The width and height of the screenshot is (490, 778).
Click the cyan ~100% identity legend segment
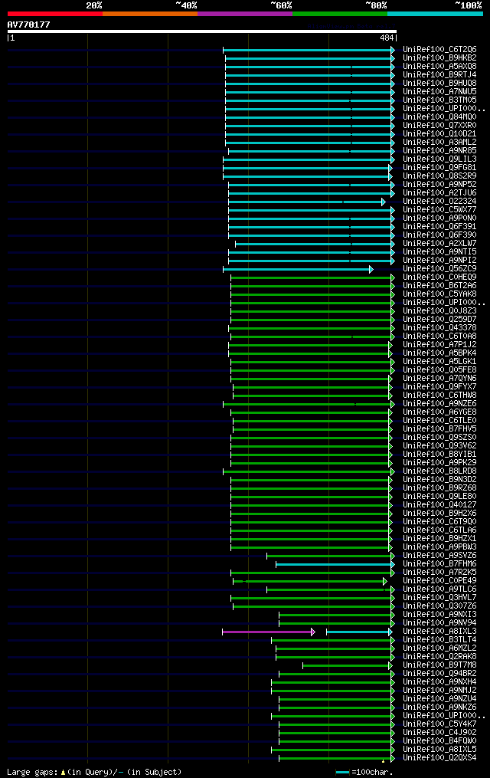coord(435,14)
